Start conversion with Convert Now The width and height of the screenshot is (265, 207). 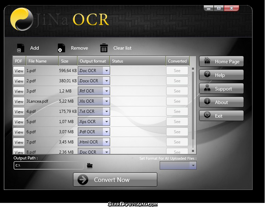[x=115, y=179]
